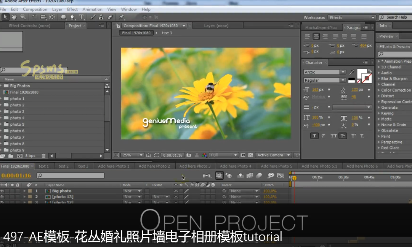Click the timeline current time indicator

coord(295,178)
